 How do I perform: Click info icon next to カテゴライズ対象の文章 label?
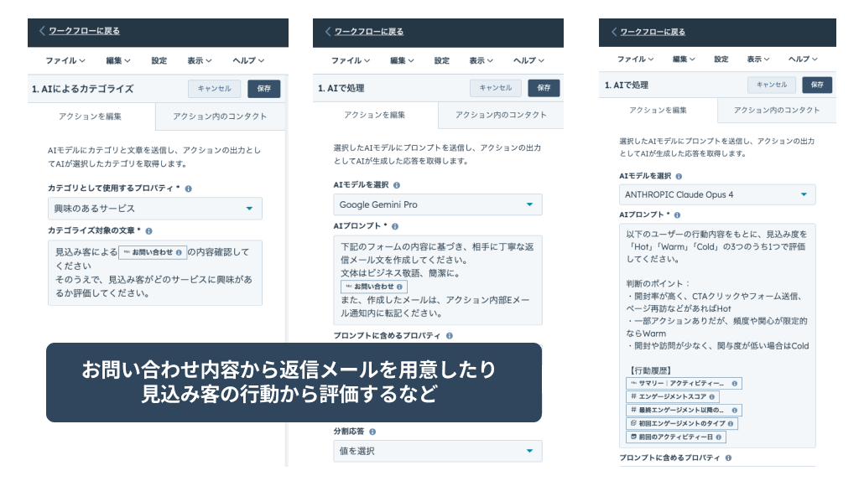coord(148,230)
